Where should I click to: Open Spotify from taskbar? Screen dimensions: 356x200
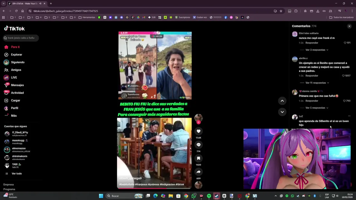click(x=209, y=196)
